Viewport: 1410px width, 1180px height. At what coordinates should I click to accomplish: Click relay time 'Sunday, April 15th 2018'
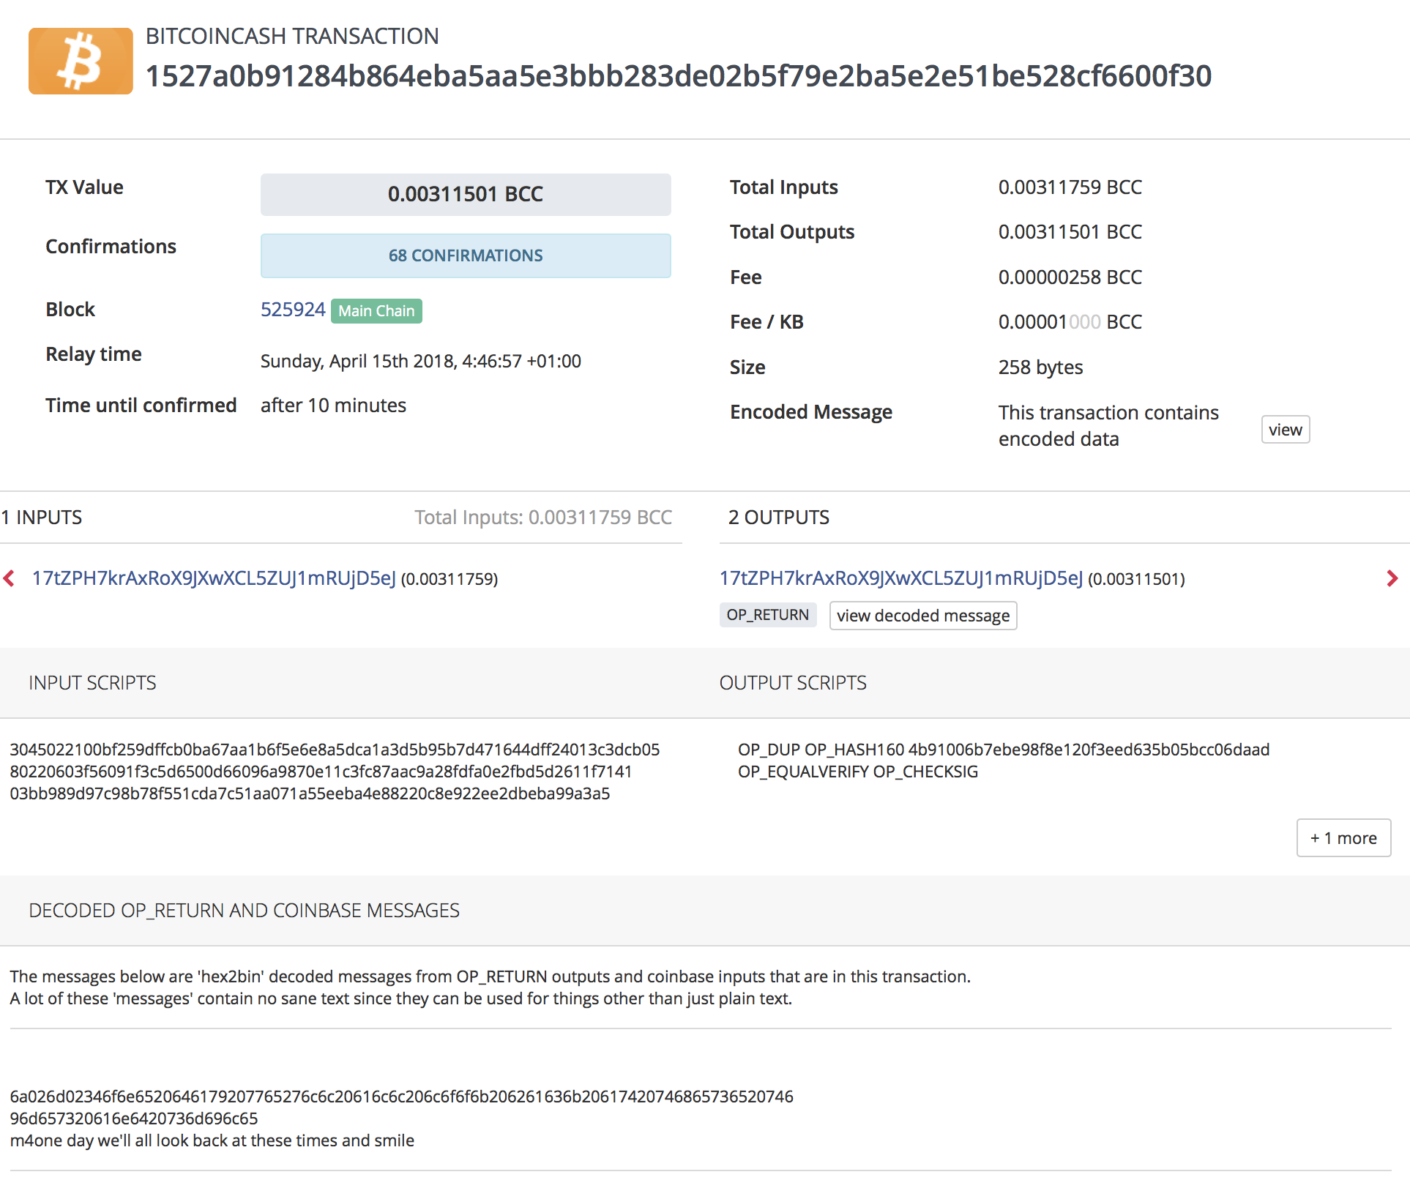pyautogui.click(x=421, y=361)
